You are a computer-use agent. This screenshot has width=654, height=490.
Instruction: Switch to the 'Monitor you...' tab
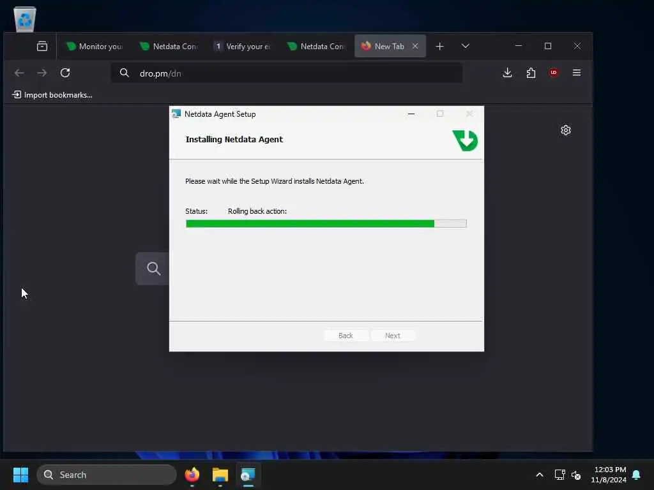[x=95, y=46]
